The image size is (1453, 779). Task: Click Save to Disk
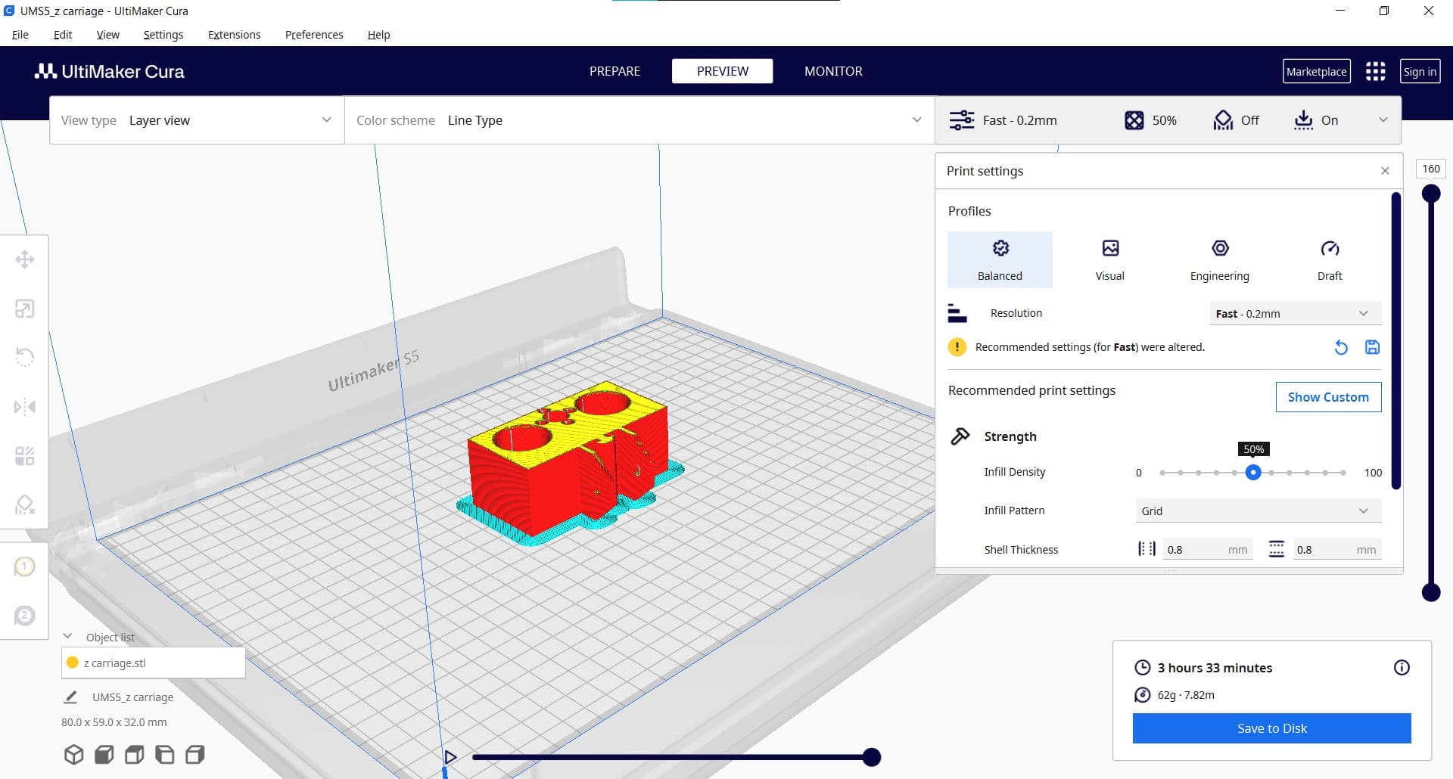coord(1271,728)
